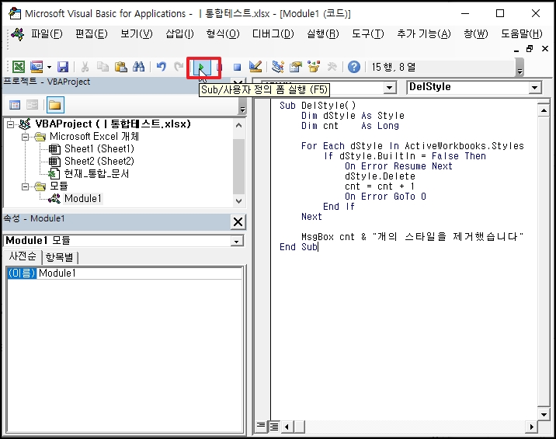The image size is (556, 439).
Task: Open the 디버그(D) menu
Action: click(x=273, y=33)
